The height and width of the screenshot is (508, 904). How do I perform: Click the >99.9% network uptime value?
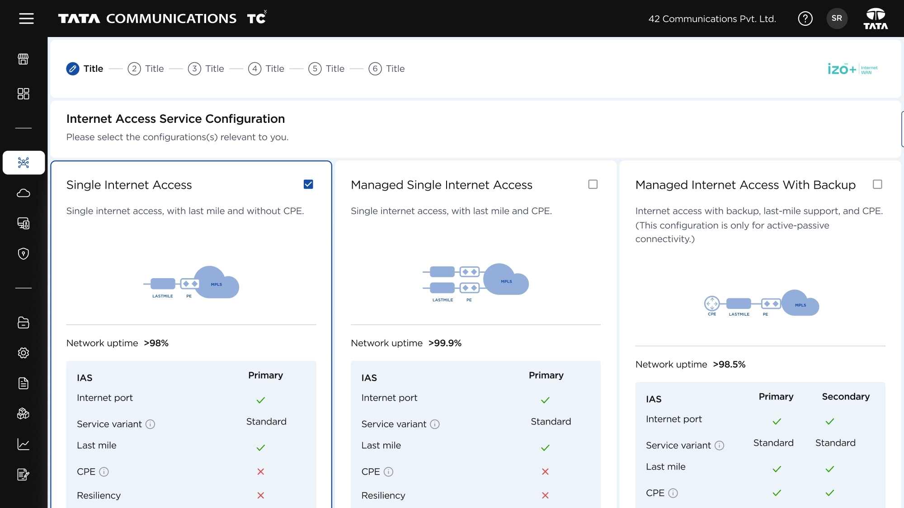pyautogui.click(x=445, y=343)
